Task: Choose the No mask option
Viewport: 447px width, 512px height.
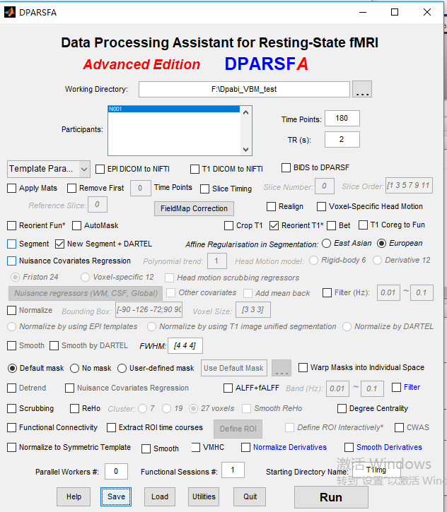Action: [x=74, y=369]
